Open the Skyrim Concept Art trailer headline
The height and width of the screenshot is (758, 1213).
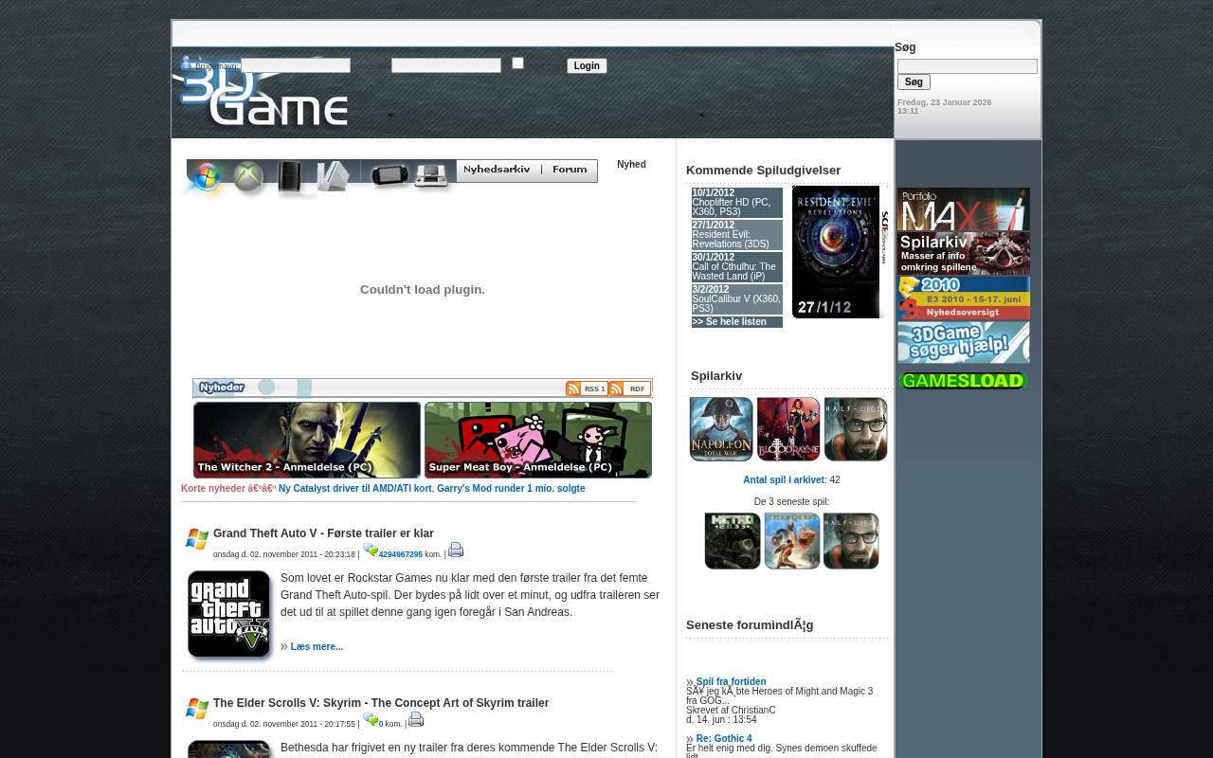[381, 703]
